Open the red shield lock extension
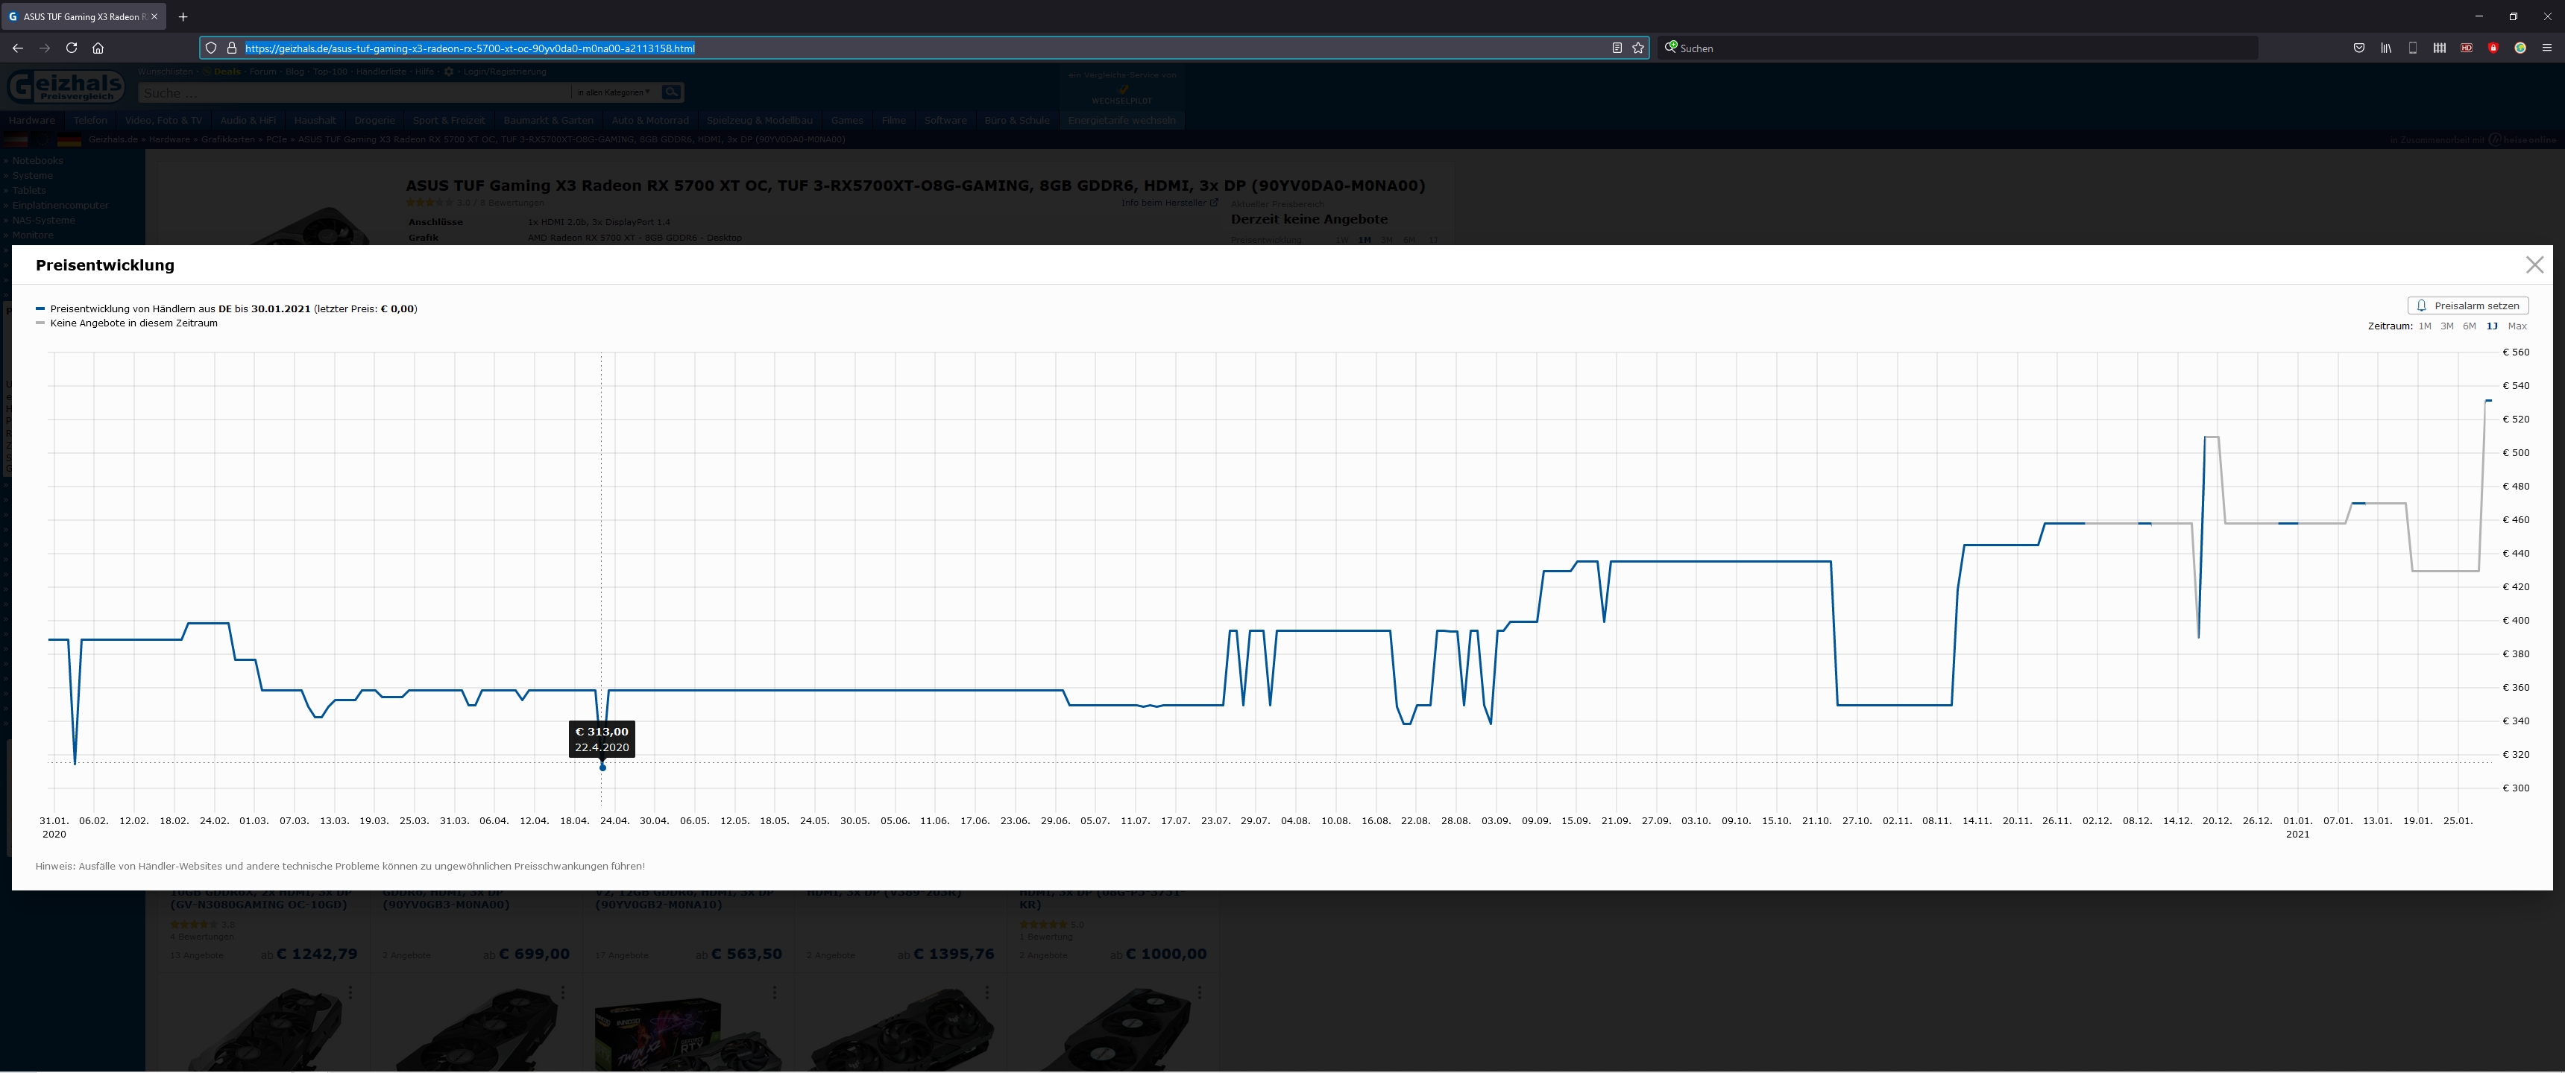The width and height of the screenshot is (2565, 1073). point(2493,48)
